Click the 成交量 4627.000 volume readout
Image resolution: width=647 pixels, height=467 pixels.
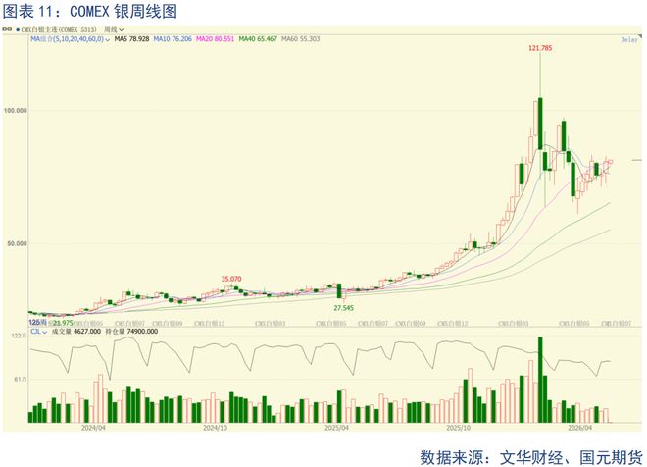click(x=75, y=332)
